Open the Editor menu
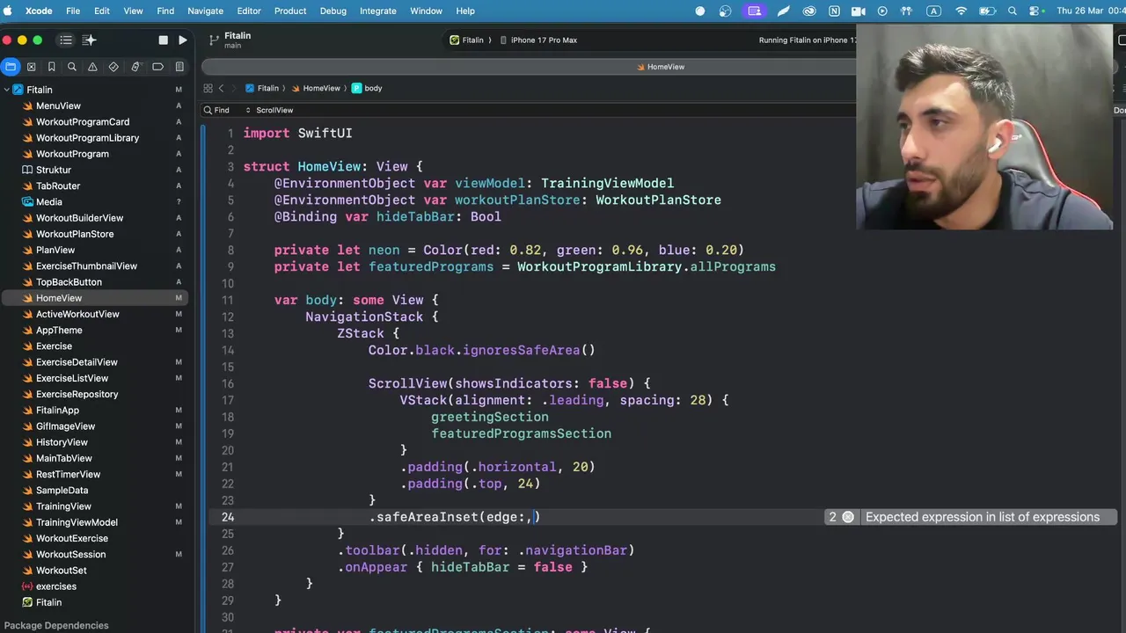 tap(249, 11)
